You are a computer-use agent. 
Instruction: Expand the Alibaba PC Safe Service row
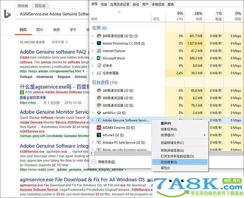click(93, 143)
